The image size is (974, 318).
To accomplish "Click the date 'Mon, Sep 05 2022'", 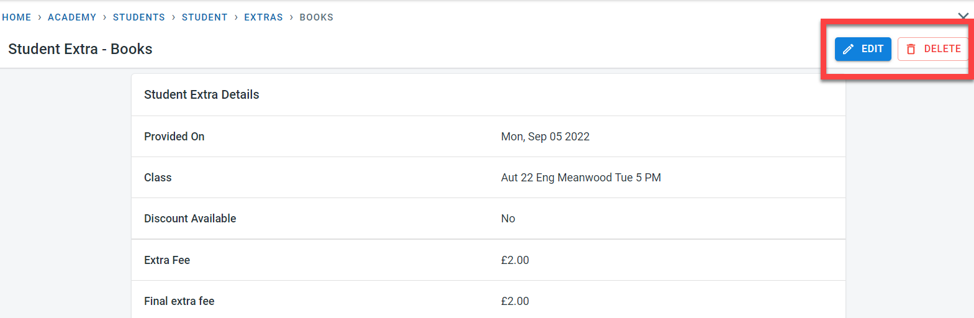I will click(x=545, y=137).
